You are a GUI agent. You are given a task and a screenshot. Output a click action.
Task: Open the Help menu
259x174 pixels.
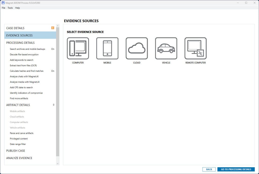click(x=17, y=8)
